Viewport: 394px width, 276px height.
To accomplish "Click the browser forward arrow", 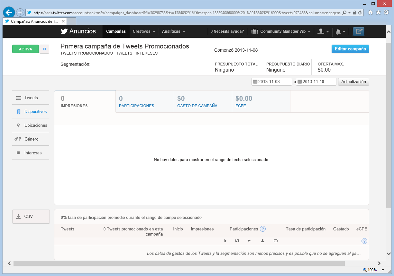I will [x=20, y=13].
